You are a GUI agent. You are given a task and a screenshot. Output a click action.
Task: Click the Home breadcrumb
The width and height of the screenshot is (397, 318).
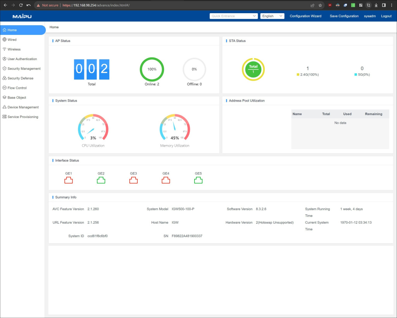[54, 27]
